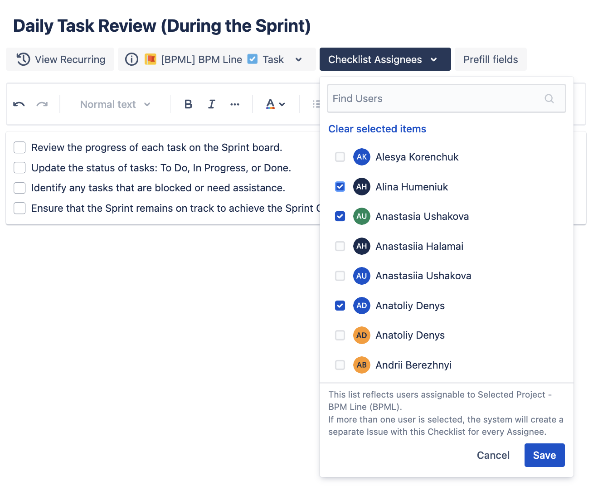The height and width of the screenshot is (486, 593).
Task: Expand the BPM Line Task project dropdown
Action: [298, 59]
